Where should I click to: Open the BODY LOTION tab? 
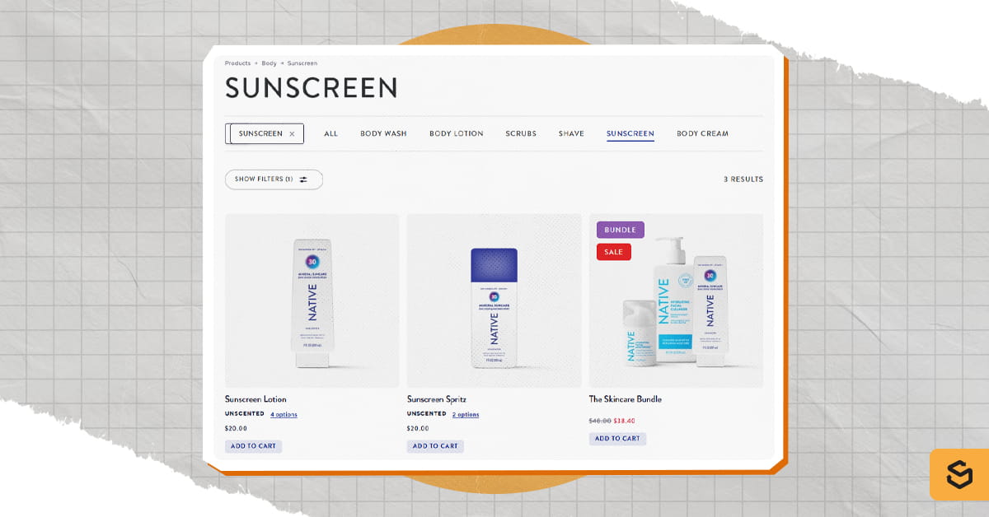click(456, 133)
